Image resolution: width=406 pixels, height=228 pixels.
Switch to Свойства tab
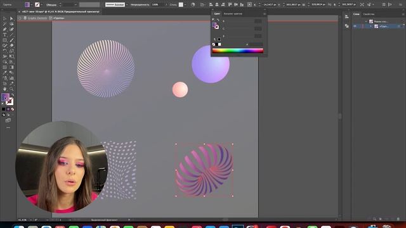(x=369, y=14)
